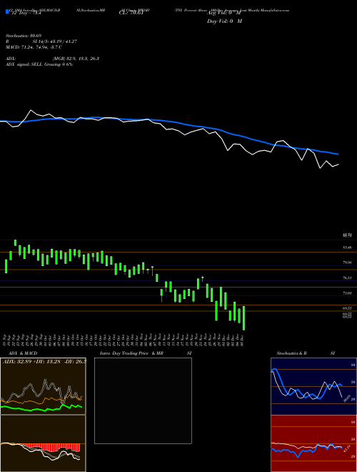Select 'ADX: 32.89 +DY: 13.28 -DY: 26.3' header
This screenshot has width=357, height=472.
coord(44,361)
